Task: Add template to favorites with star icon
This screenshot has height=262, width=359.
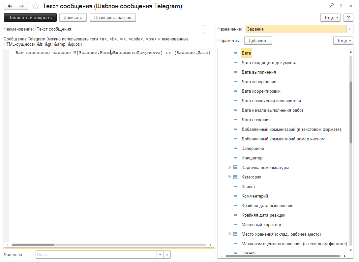Action: [x=36, y=6]
